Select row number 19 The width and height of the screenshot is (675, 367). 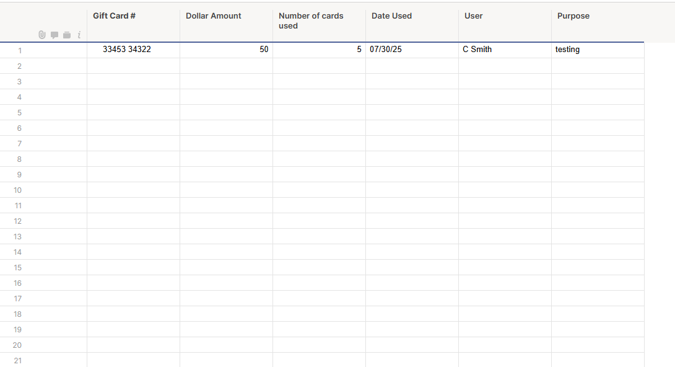click(18, 330)
